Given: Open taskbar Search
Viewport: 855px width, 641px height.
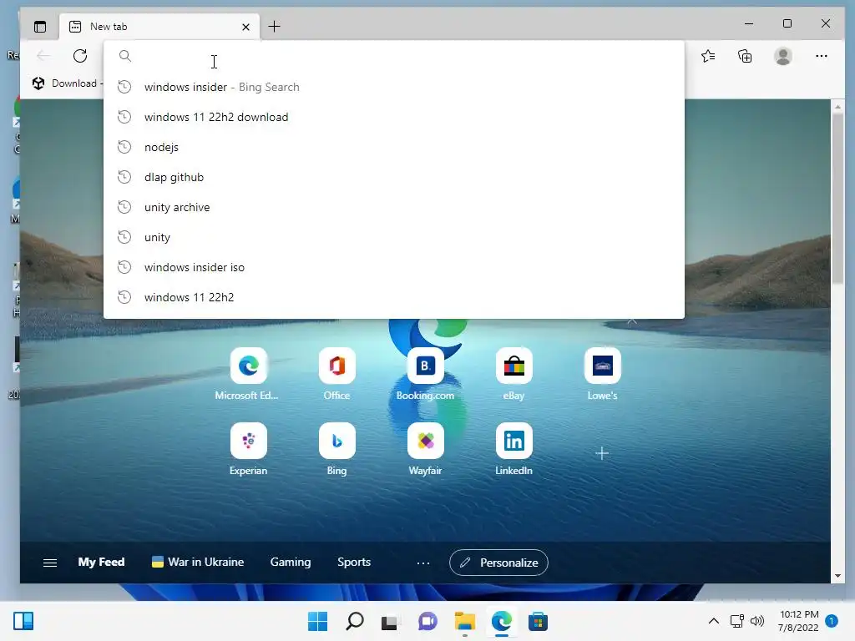Looking at the screenshot, I should [354, 621].
